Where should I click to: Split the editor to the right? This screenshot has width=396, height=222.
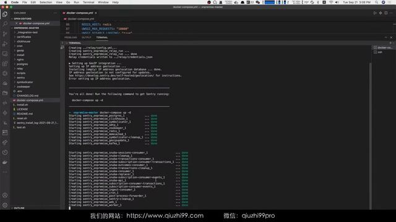click(x=386, y=13)
